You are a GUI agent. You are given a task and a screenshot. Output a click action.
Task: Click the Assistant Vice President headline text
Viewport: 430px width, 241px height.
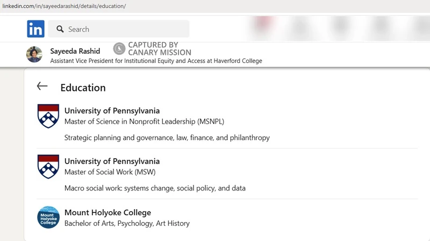click(156, 61)
